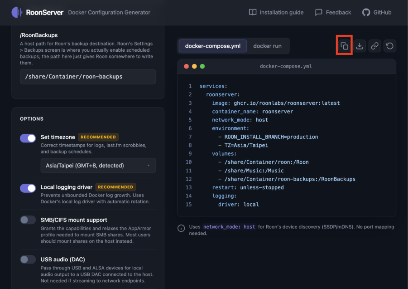Open the Feedback link
The width and height of the screenshot is (408, 289).
pyautogui.click(x=333, y=12)
